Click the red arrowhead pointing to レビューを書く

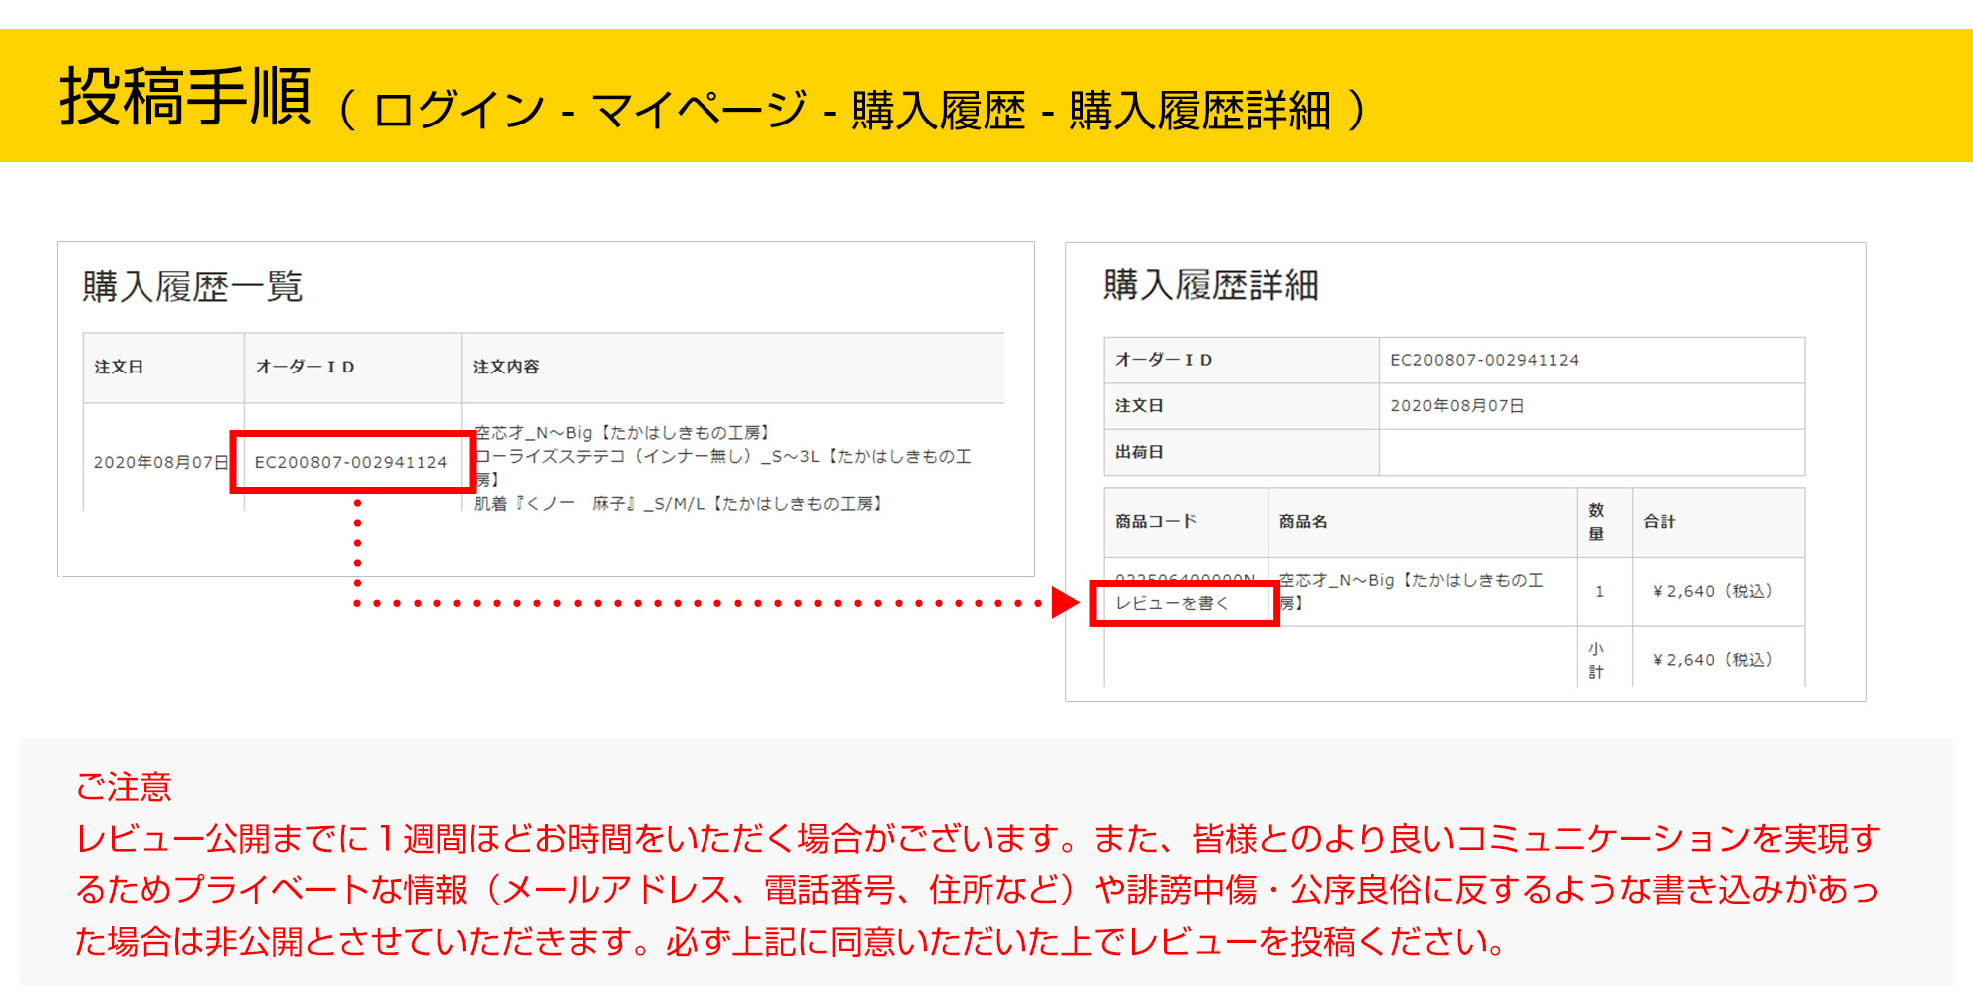[1064, 603]
